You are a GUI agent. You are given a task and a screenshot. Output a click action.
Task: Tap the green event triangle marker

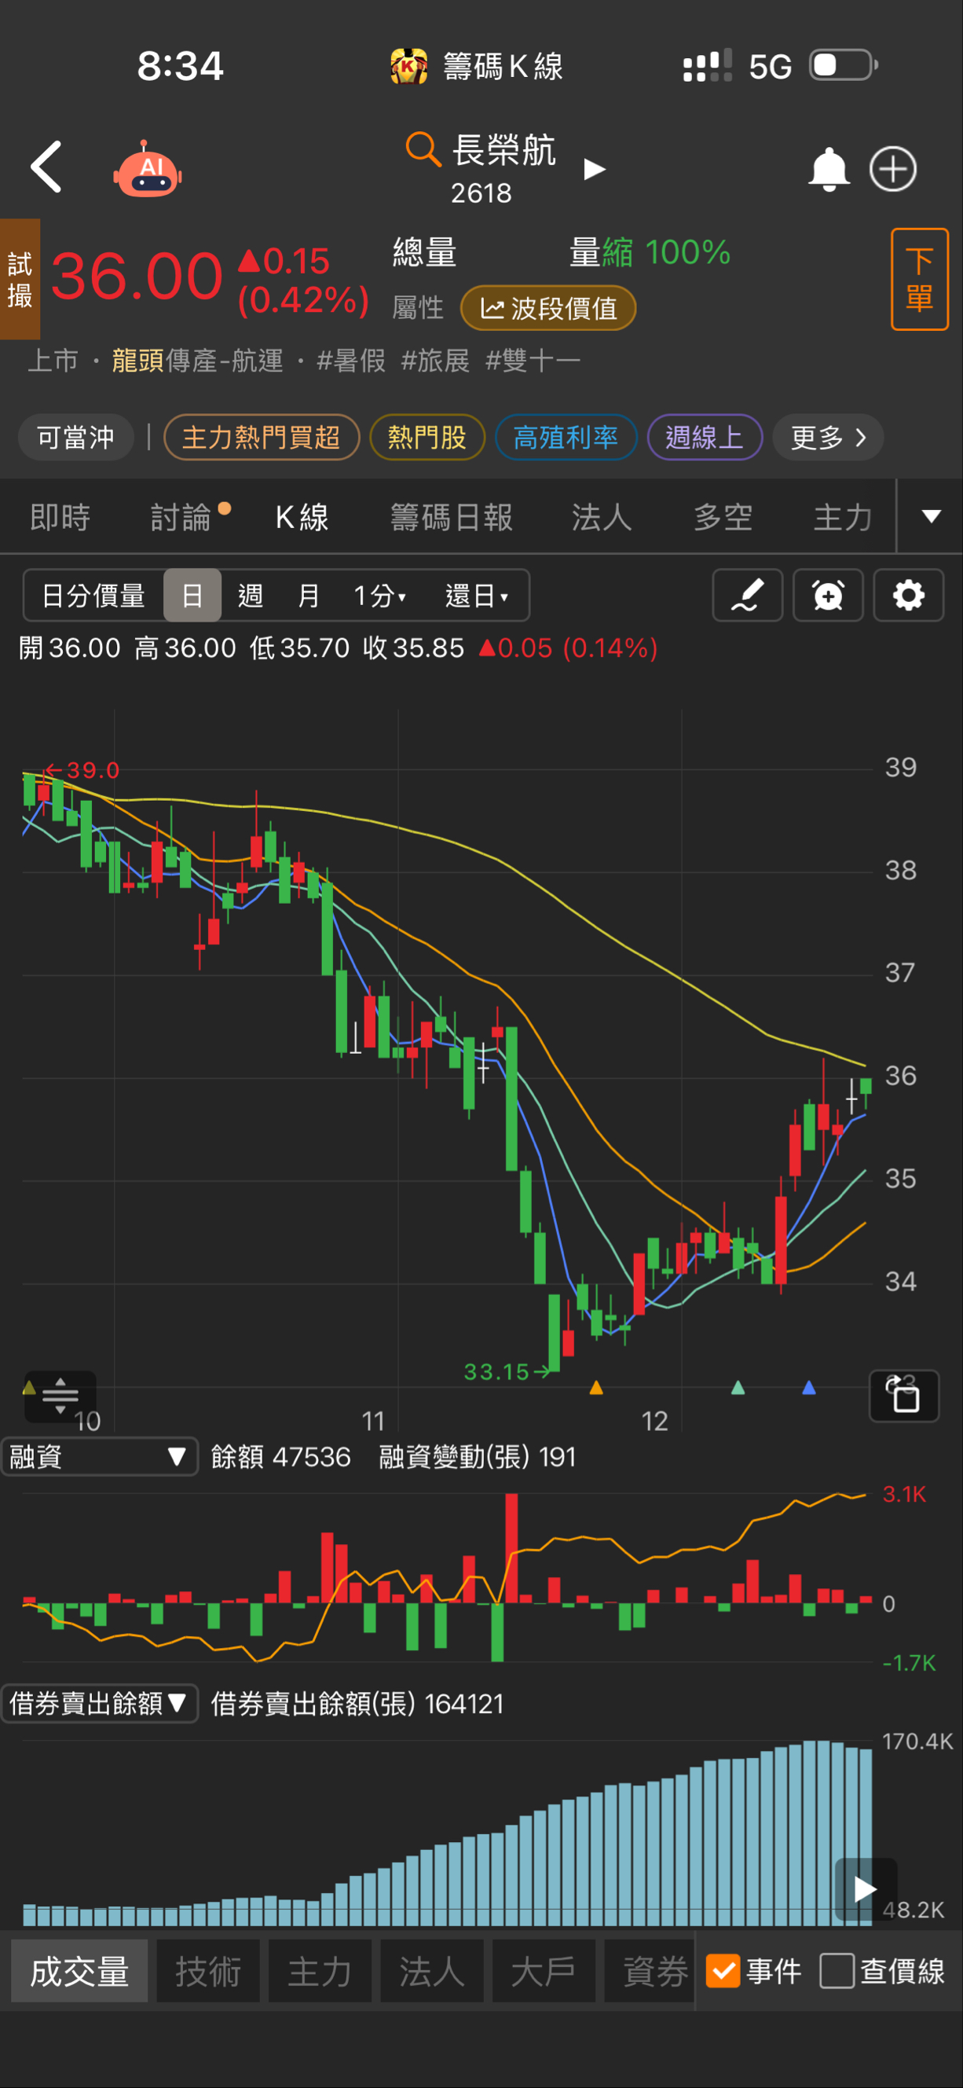[738, 1388]
